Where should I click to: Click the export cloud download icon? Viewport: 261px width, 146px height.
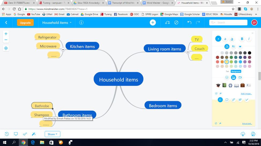point(243,134)
